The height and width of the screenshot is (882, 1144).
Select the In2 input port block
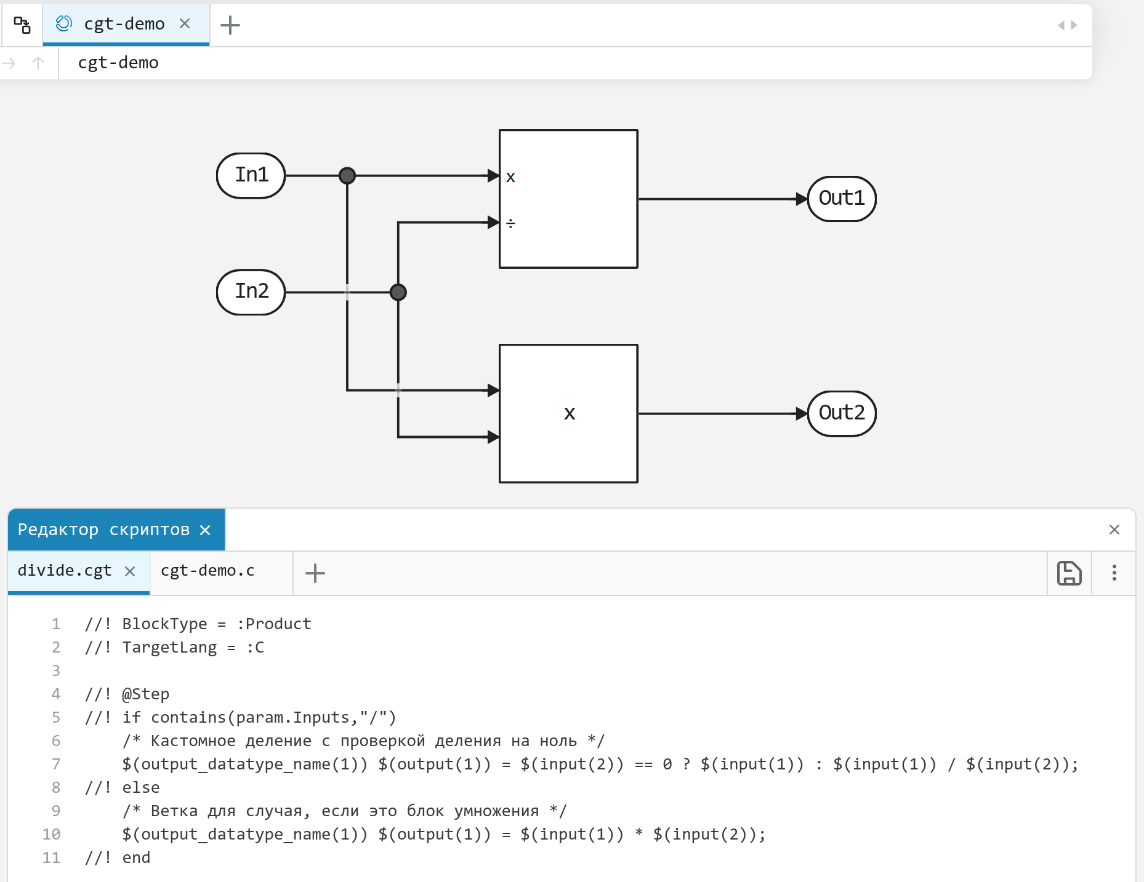coord(251,292)
